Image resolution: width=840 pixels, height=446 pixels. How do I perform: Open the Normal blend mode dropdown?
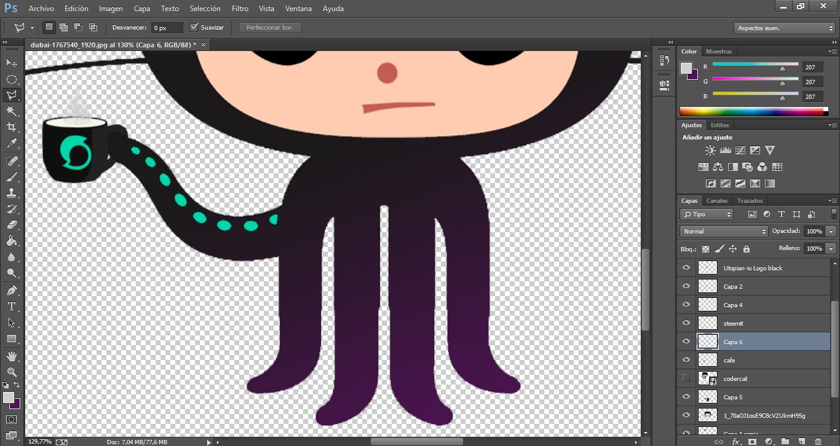(724, 232)
